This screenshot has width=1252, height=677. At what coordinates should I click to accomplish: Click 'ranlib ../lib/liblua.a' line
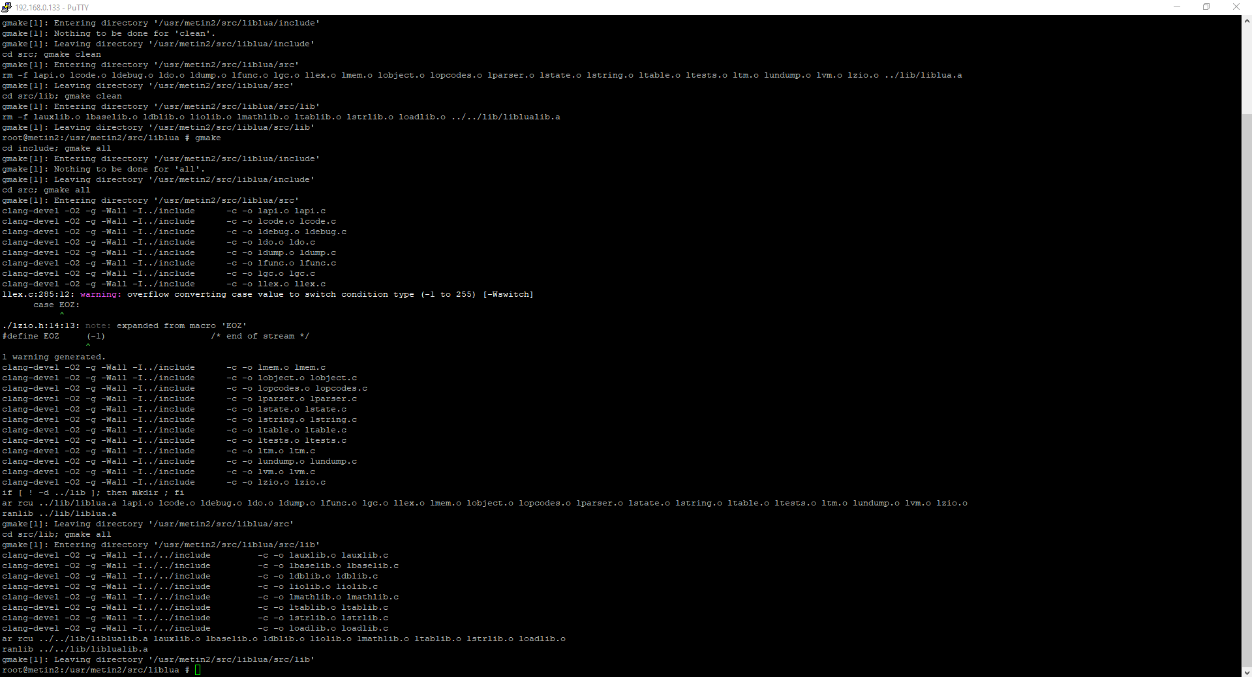(59, 513)
